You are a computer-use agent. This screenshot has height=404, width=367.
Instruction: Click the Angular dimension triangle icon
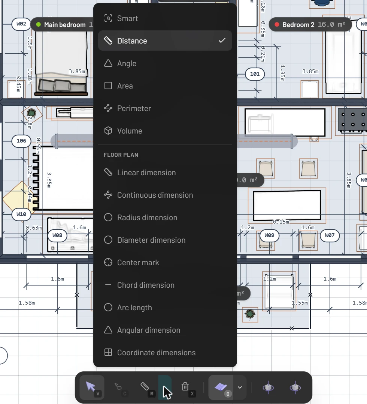(x=108, y=330)
